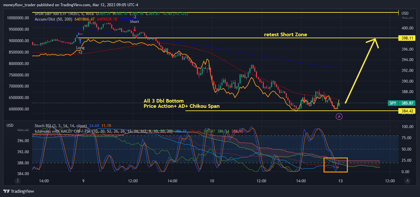Click the red Accum/Dist value 6409628.18
Image resolution: width=420 pixels, height=197 pixels.
click(x=106, y=19)
